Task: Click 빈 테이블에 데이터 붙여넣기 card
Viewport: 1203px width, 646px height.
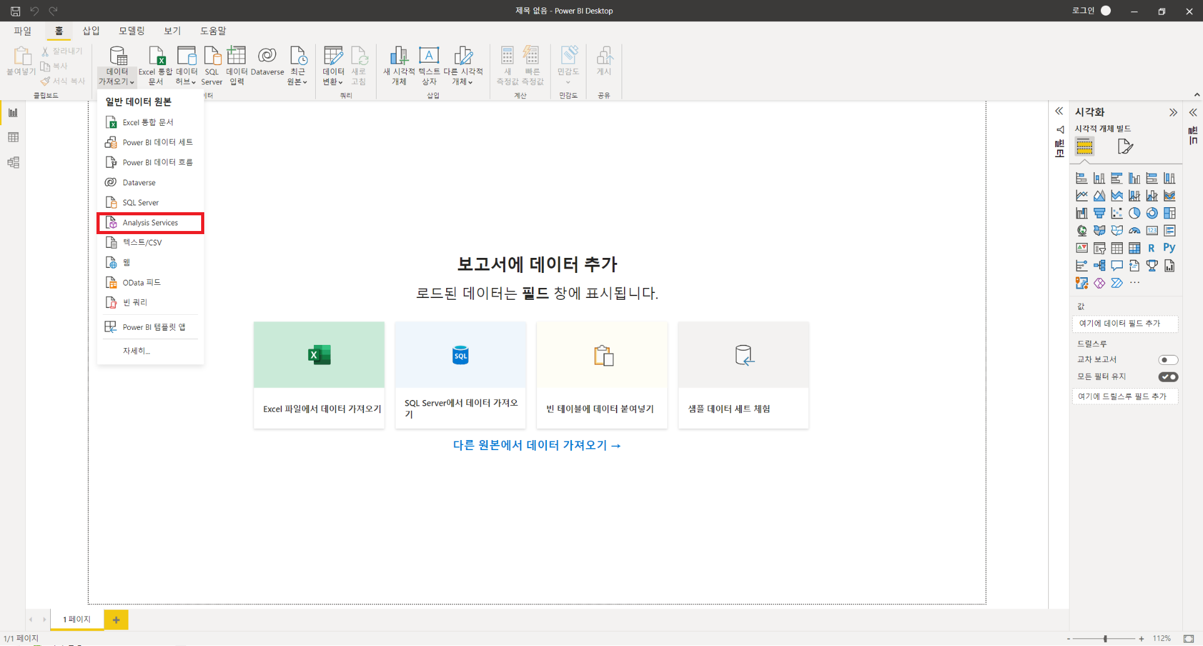Action: [602, 375]
